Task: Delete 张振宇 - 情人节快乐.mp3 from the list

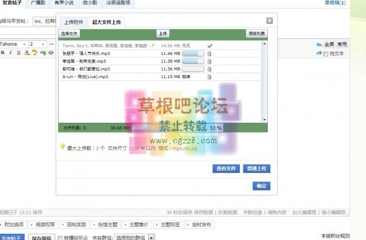Action: coord(209,54)
